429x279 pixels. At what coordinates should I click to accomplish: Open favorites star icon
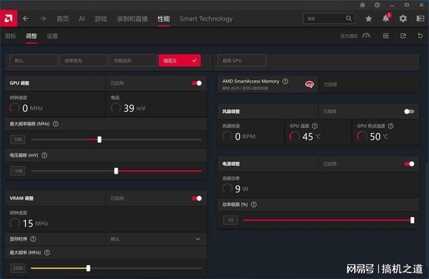coord(369,19)
